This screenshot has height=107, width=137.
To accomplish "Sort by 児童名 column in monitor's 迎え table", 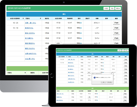I will pos(40,18).
